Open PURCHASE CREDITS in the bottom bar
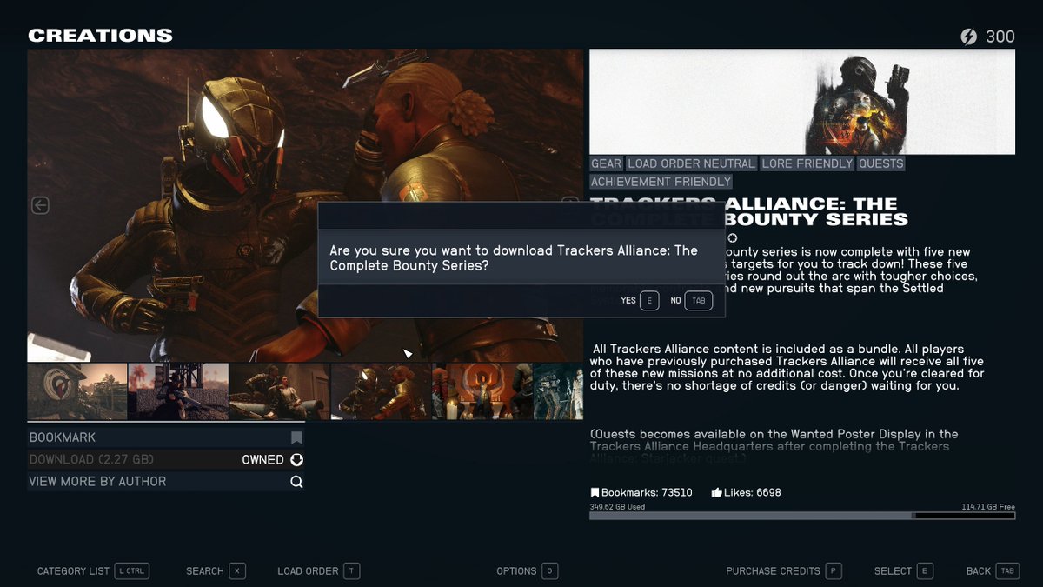 tap(773, 571)
